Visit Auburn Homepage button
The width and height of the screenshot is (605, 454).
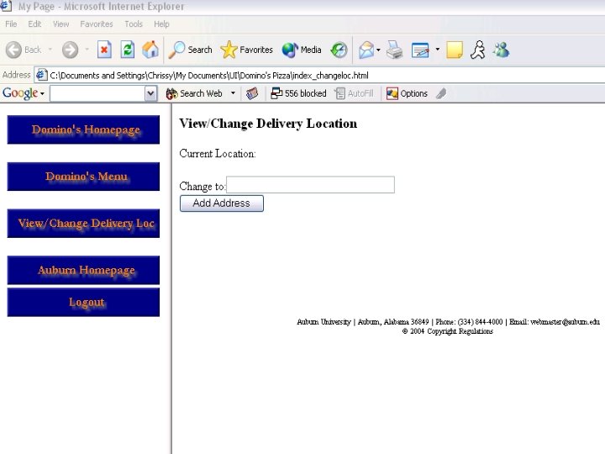pos(83,270)
